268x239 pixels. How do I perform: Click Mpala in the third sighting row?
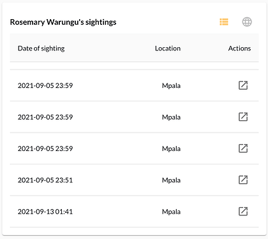coord(171,148)
